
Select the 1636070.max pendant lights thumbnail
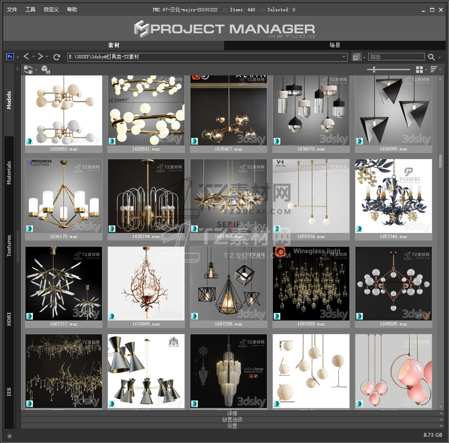pyautogui.click(x=311, y=110)
